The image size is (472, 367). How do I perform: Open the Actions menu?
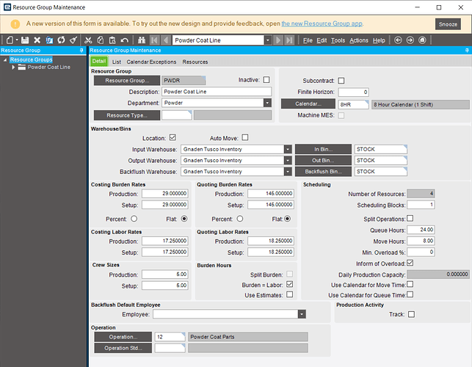(359, 40)
